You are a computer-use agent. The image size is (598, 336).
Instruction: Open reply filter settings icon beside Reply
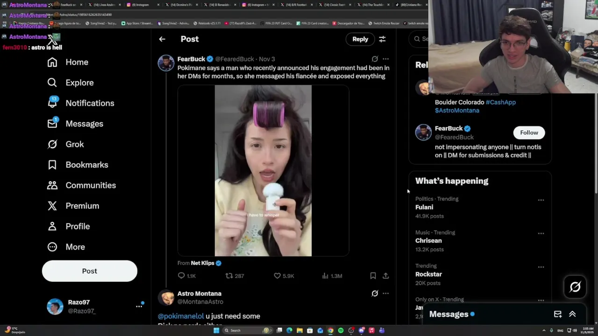pos(382,39)
